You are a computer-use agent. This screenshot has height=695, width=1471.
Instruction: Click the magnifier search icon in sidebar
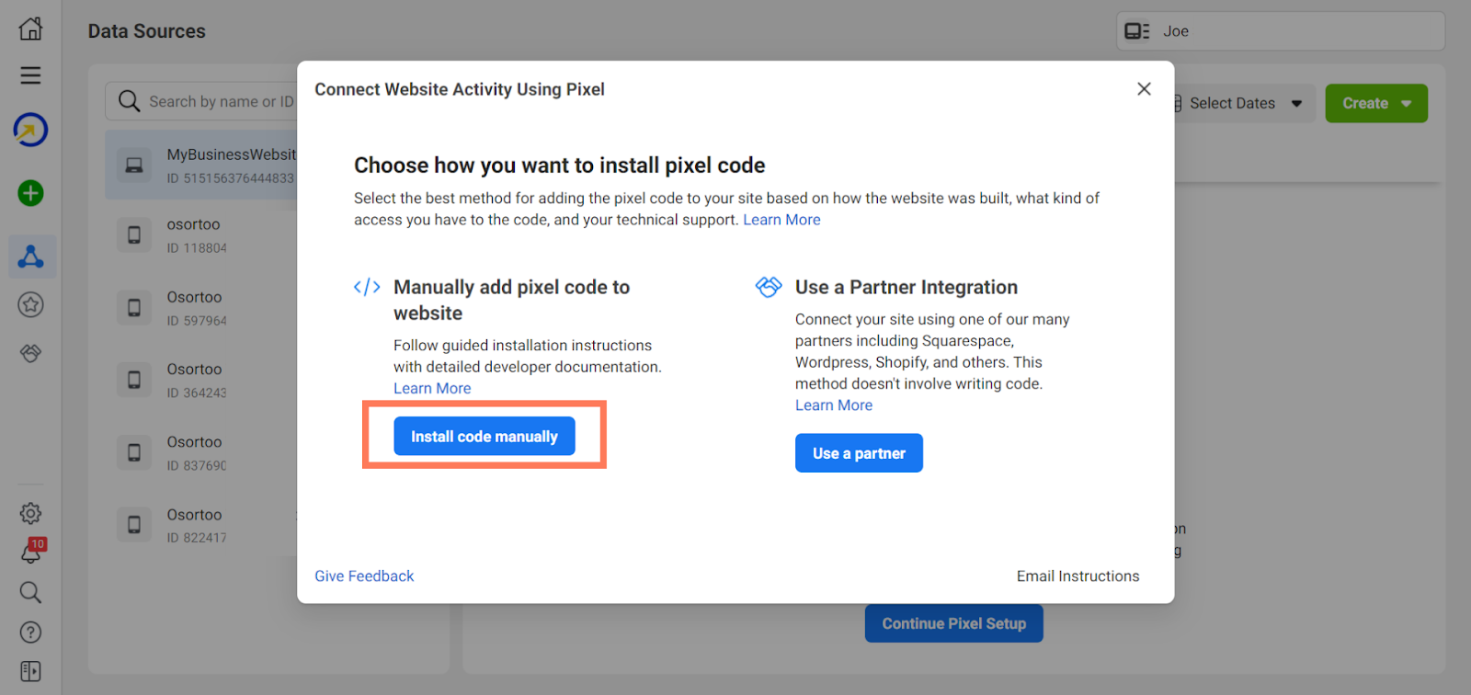pos(30,592)
